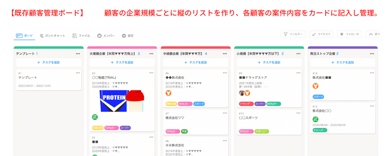Open the ガントチャート tab

53,36
